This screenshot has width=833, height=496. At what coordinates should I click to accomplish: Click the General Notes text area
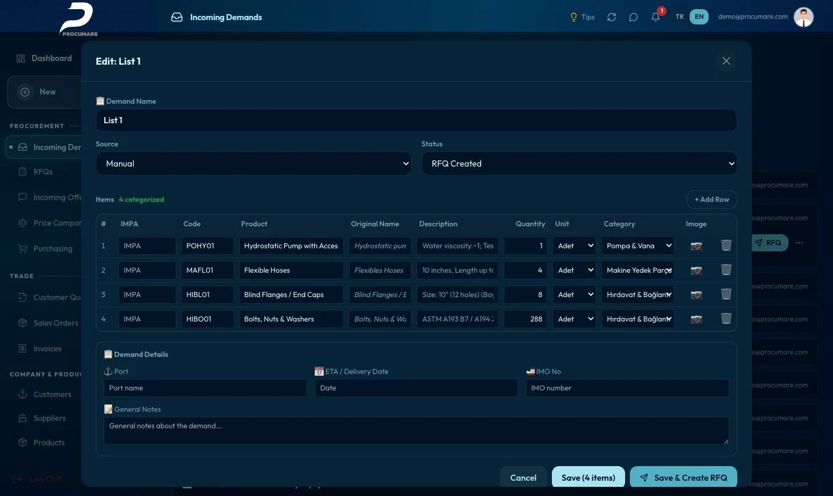pos(416,431)
